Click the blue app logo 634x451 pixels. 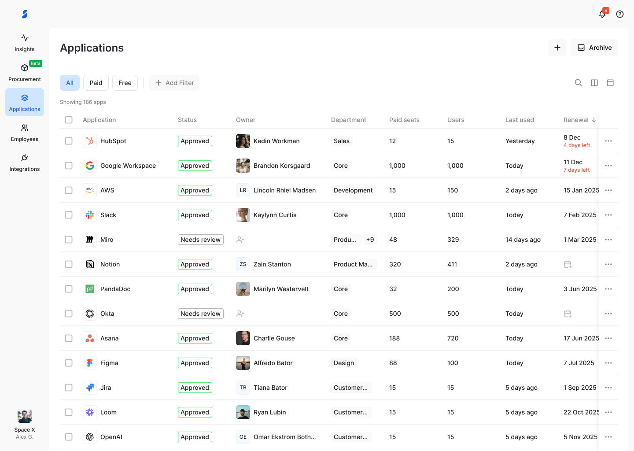click(25, 14)
